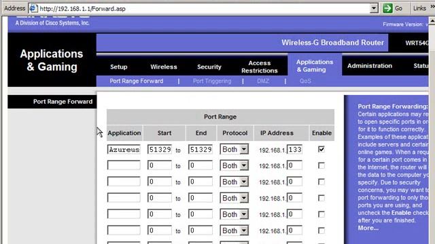Screen dimensions: 435x244
Task: Open Protocol dropdown in third row
Action: 234,182
